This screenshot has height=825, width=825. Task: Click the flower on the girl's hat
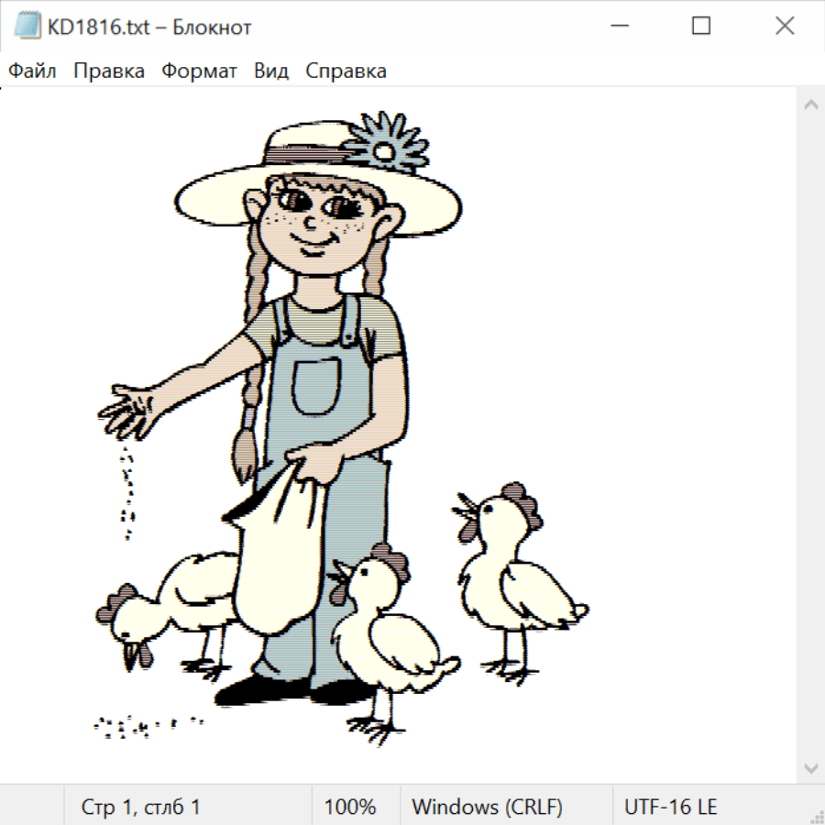click(387, 146)
